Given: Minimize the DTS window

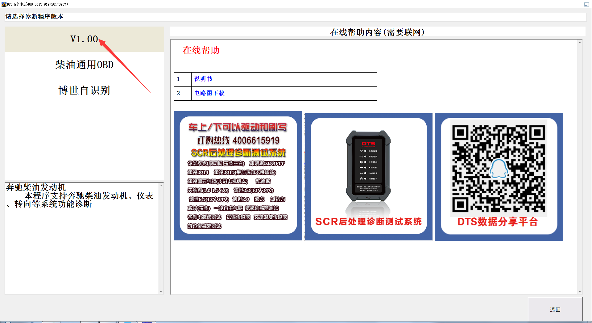Looking at the screenshot, I should coord(586,4).
